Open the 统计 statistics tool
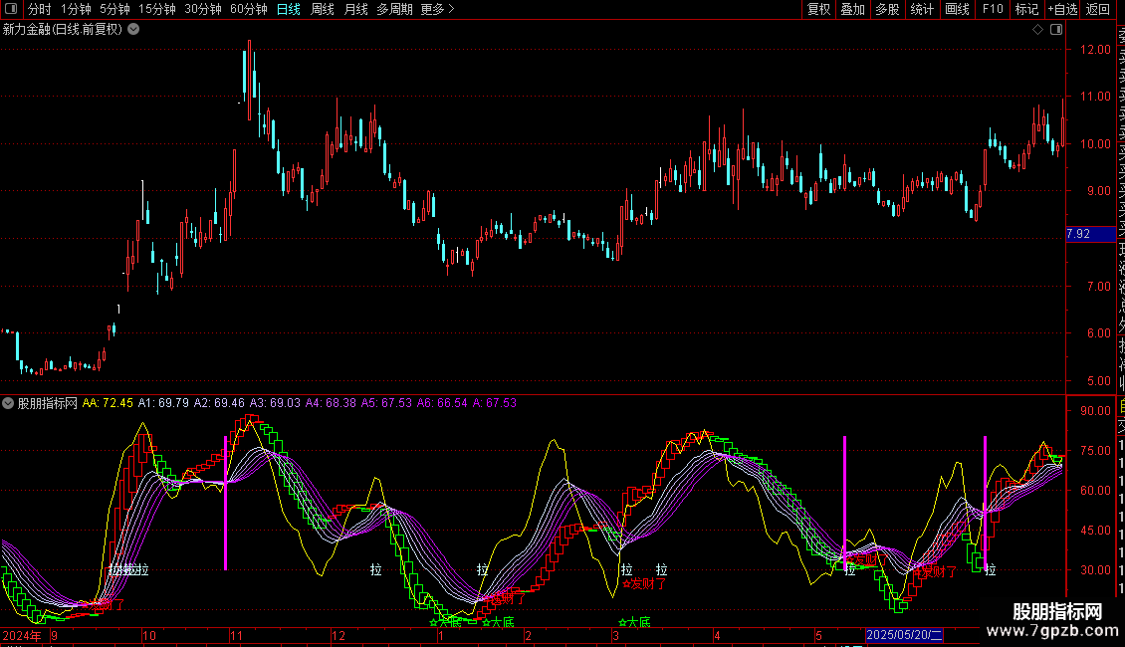 (x=922, y=9)
